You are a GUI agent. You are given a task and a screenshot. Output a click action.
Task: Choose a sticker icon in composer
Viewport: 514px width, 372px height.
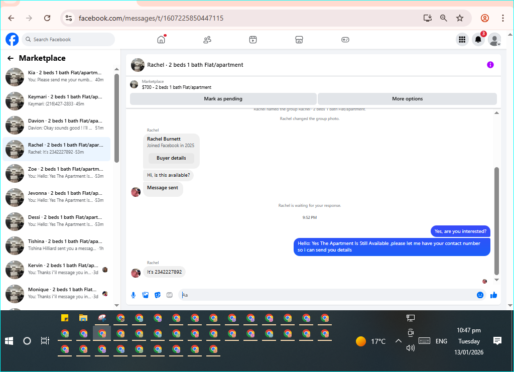click(158, 295)
